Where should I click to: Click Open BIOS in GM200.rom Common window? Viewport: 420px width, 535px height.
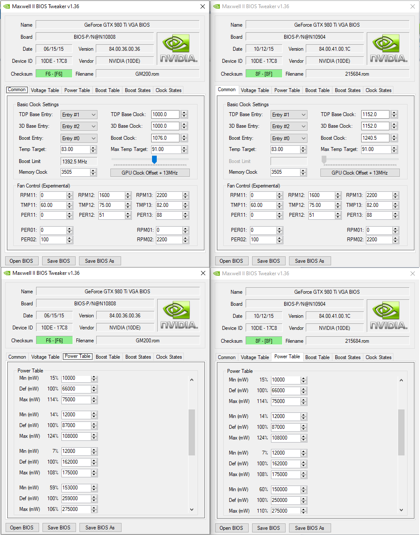pyautogui.click(x=21, y=261)
